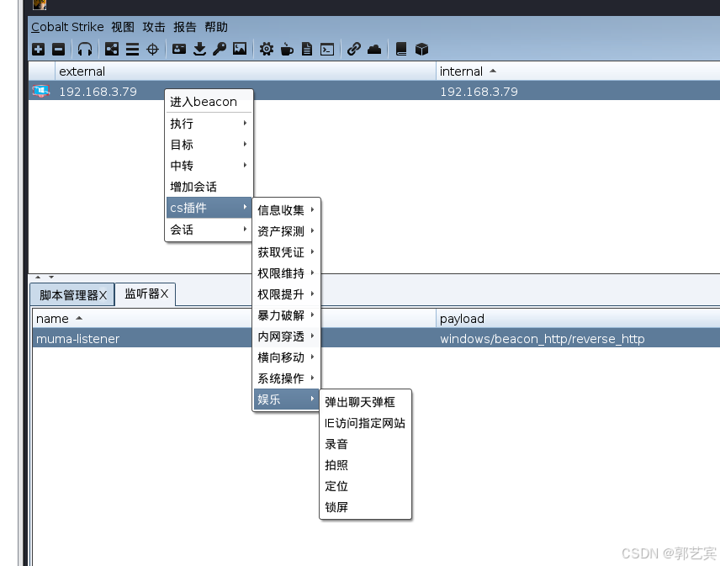720x566 pixels.
Task: Select 录音 menu item
Action: point(365,444)
